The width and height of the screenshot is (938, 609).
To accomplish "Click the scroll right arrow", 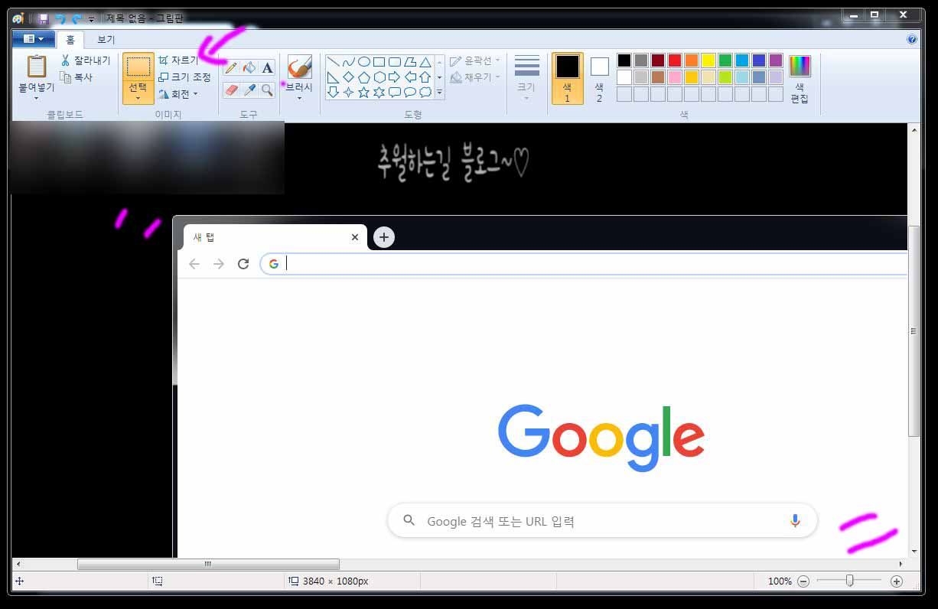I will click(901, 565).
